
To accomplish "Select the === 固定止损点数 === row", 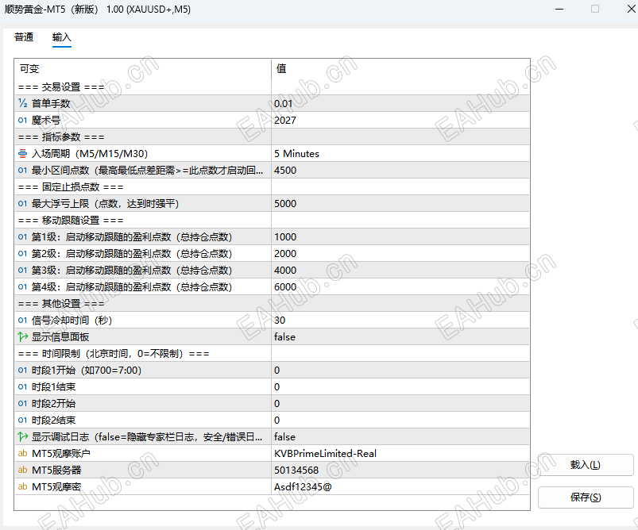I will [x=272, y=187].
